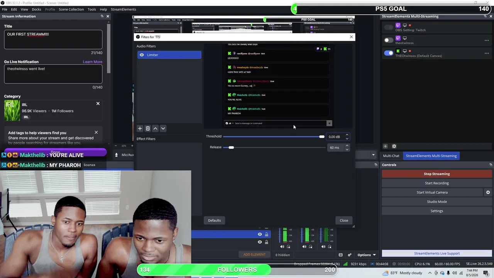This screenshot has width=494, height=278.
Task: Toggle the mixer layout icon beside Options
Action: tap(340, 255)
